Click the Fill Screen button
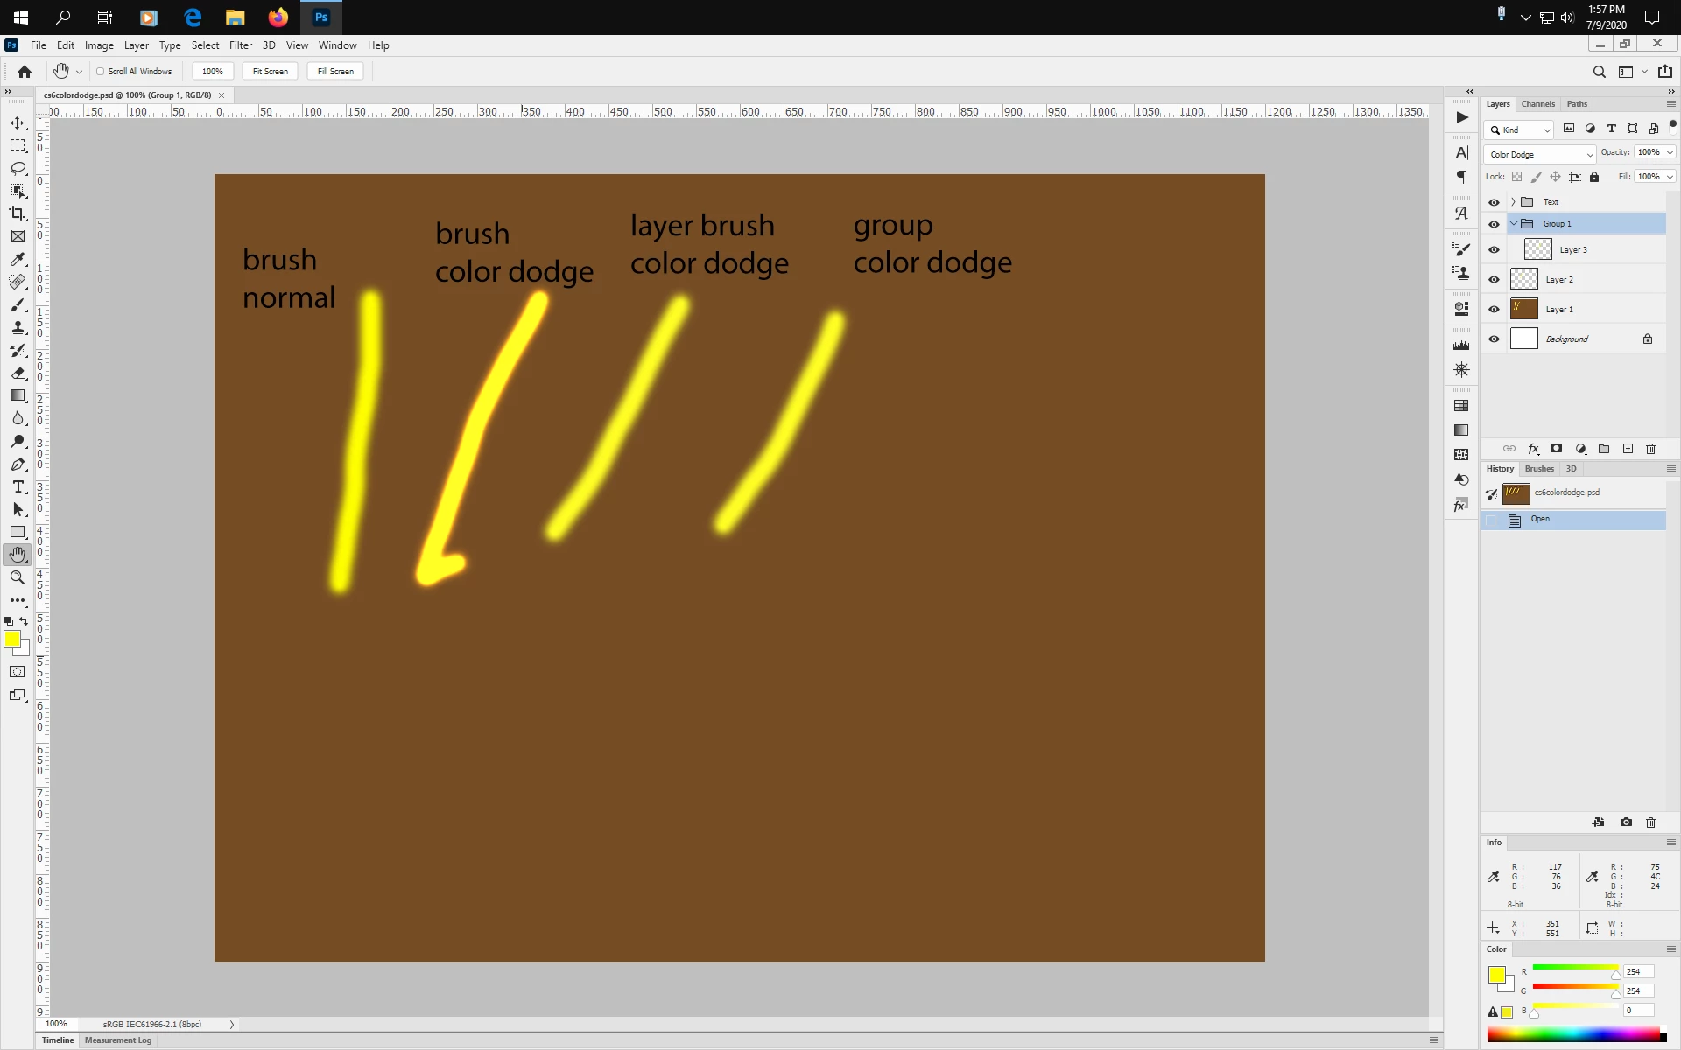This screenshot has width=1681, height=1050. point(335,72)
